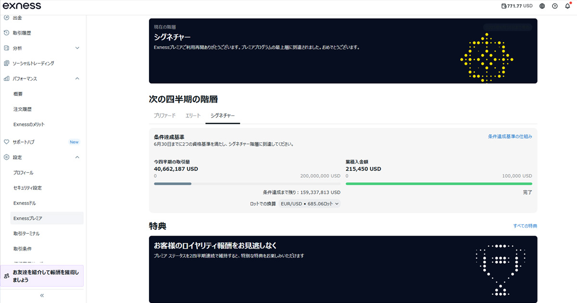Viewport: 577px width, 303px height.
Task: Click the help question mark icon
Action: (x=554, y=6)
